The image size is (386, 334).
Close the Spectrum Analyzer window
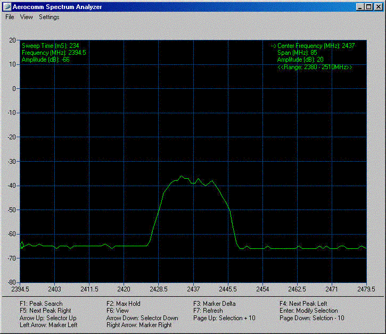pos(378,7)
